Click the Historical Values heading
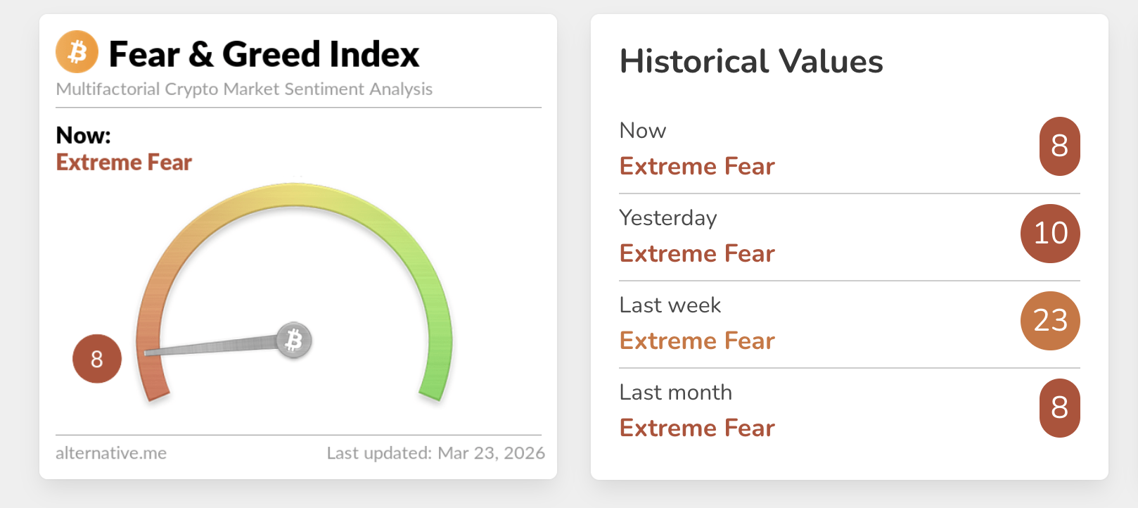 point(751,61)
